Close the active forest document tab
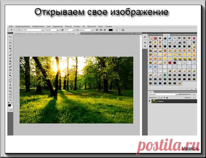206x158 pixels. pyautogui.click(x=78, y=33)
